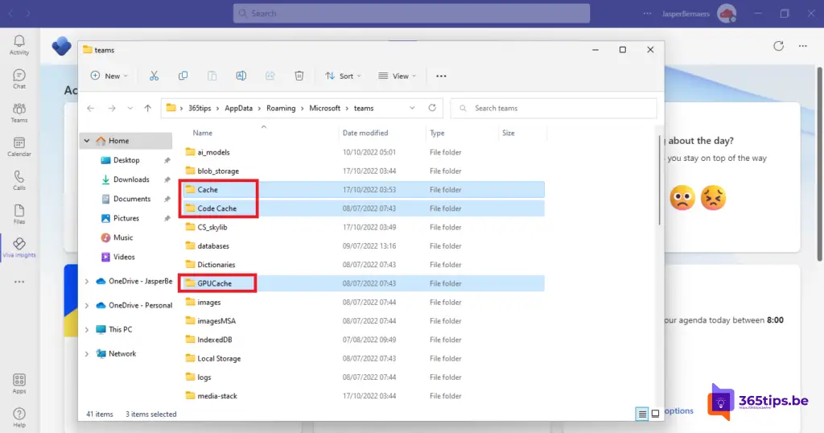This screenshot has height=433, width=824.
Task: Open the Sort dropdown menu
Action: click(x=343, y=76)
